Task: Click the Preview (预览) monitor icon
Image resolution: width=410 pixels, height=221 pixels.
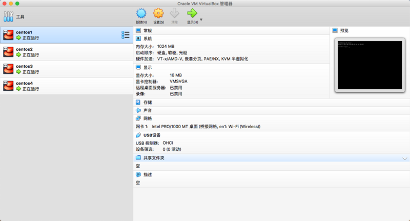Action: [335, 31]
